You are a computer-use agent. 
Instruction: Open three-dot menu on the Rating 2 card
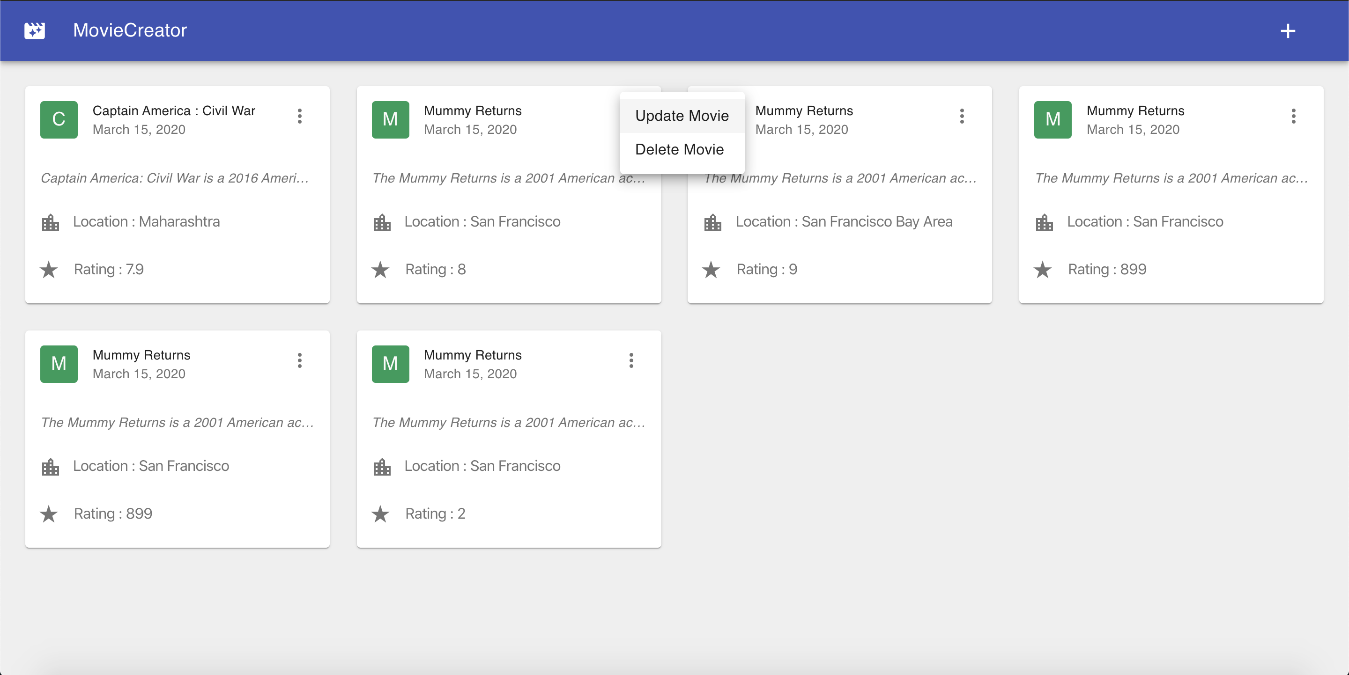tap(631, 360)
